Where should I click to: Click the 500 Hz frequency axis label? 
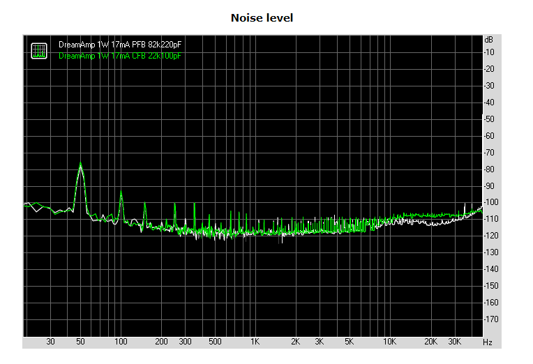pyautogui.click(x=215, y=342)
